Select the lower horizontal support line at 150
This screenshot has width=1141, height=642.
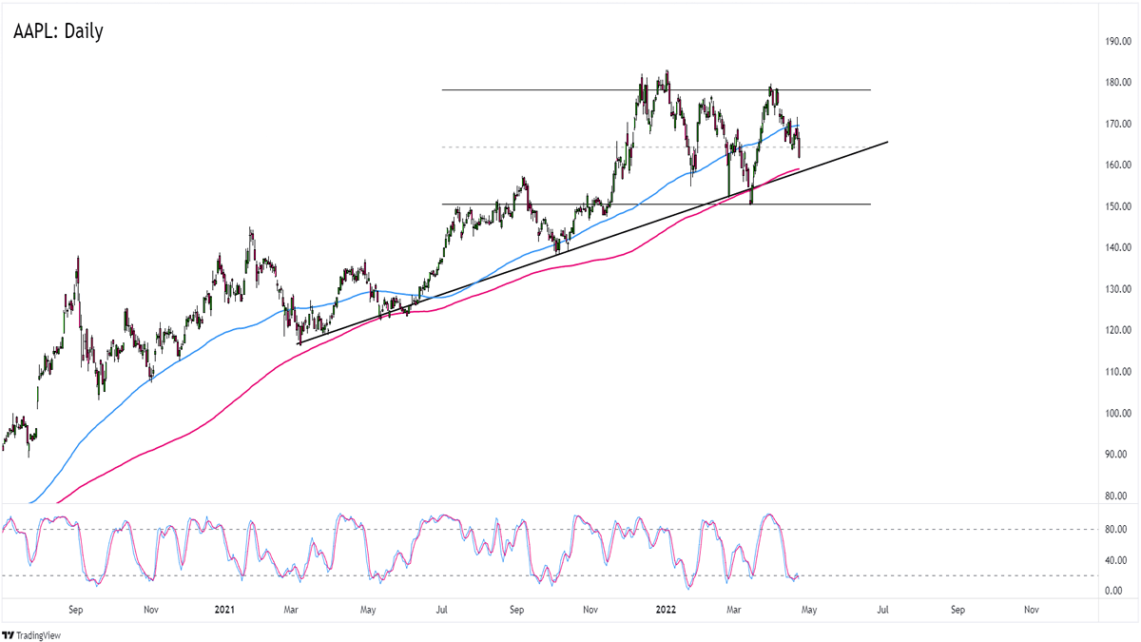pyautogui.click(x=655, y=204)
